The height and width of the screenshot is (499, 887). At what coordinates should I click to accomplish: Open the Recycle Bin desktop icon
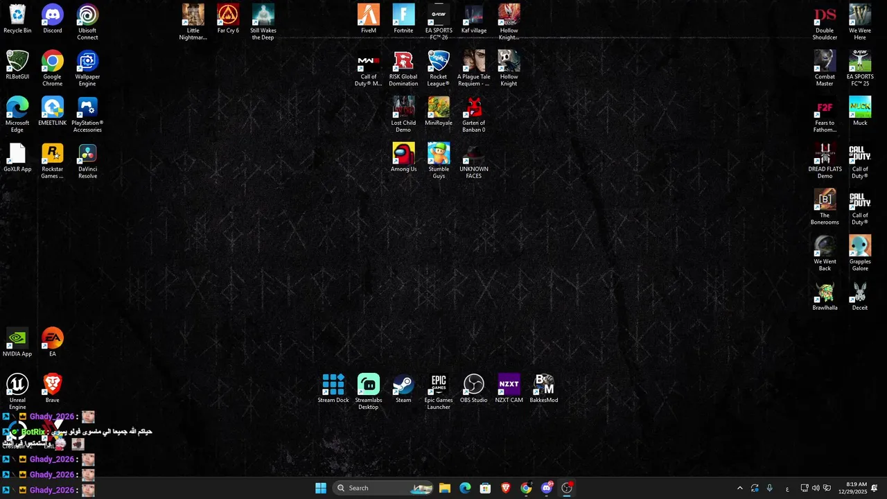pos(17,19)
